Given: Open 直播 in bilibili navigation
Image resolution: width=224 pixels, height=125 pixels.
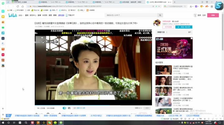Looking at the screenshot, I should click(x=39, y=15).
